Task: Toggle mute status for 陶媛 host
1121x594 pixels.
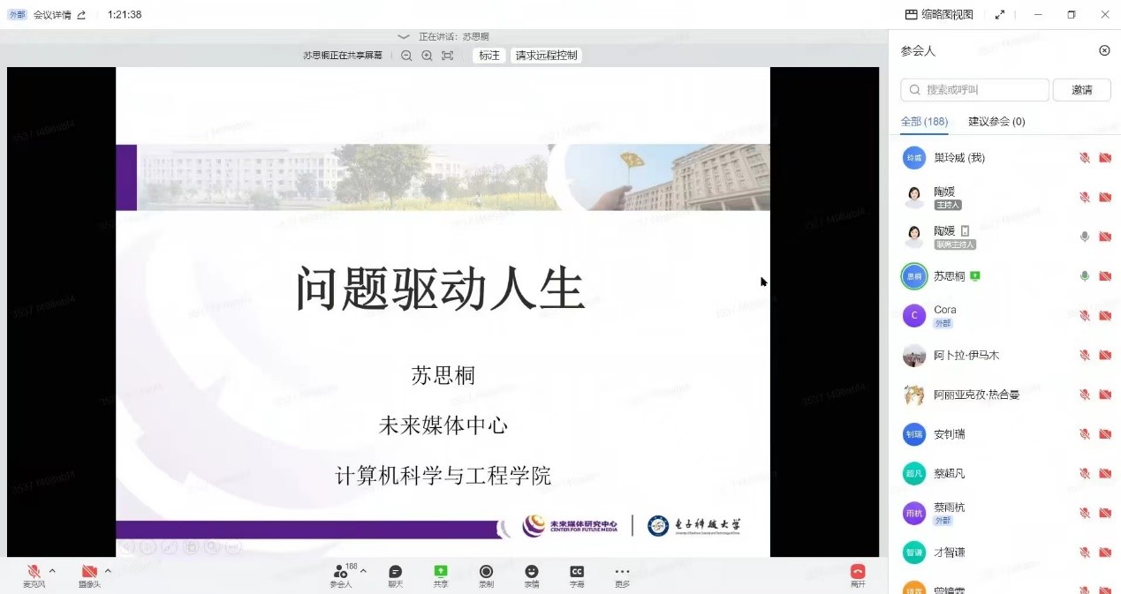Action: (x=1083, y=197)
